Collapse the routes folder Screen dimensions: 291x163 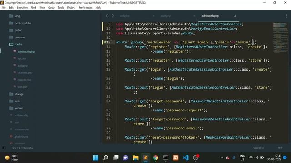pos(18,44)
